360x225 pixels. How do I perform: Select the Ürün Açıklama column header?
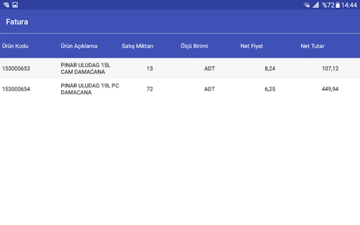coord(79,46)
